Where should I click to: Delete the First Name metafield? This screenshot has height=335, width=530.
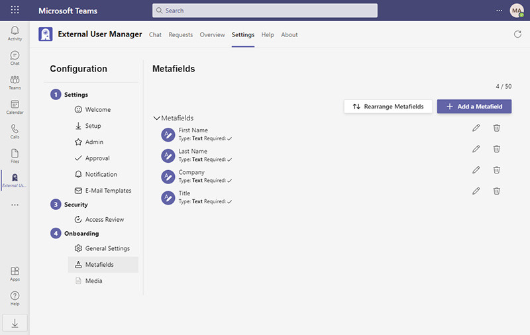click(496, 128)
